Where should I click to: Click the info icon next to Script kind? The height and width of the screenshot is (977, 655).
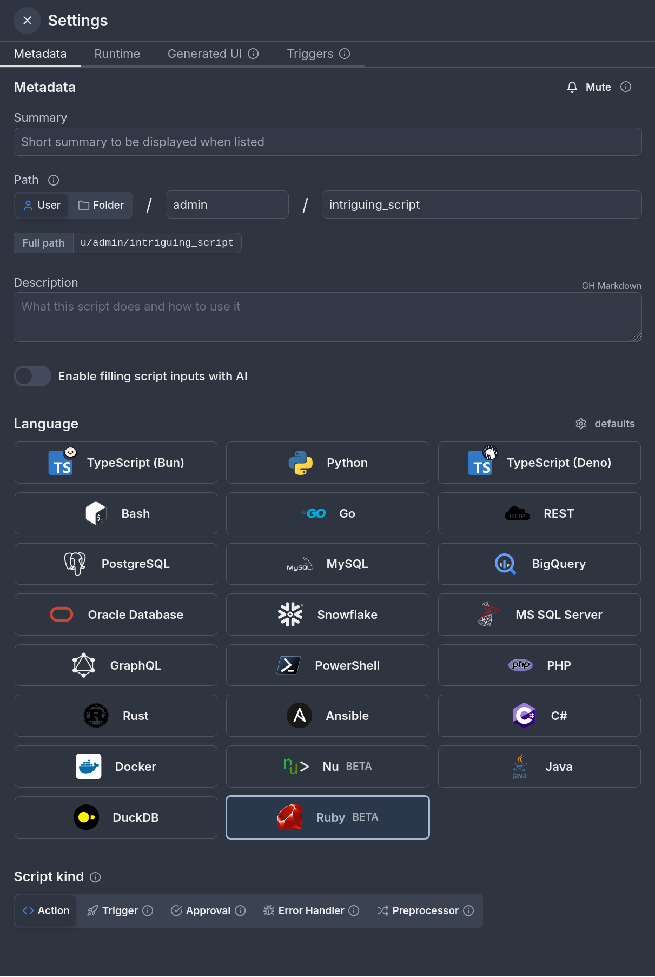pyautogui.click(x=95, y=877)
